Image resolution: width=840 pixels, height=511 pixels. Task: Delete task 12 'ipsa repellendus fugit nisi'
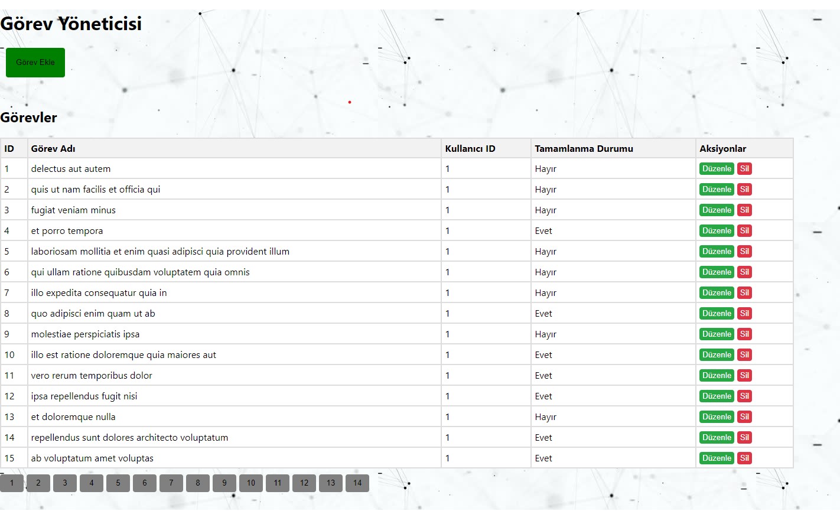pyautogui.click(x=744, y=396)
